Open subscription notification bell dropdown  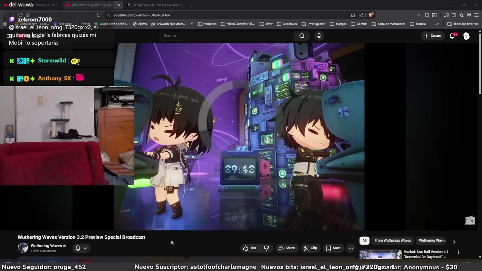coord(81,248)
